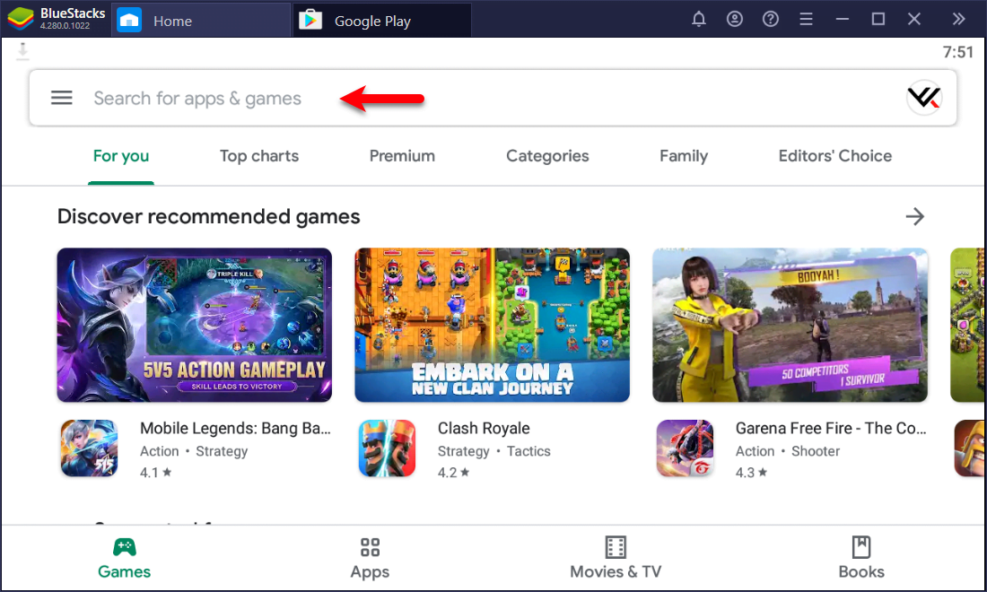Click the BlueStacks logo in the title bar
The image size is (987, 592).
pyautogui.click(x=21, y=19)
